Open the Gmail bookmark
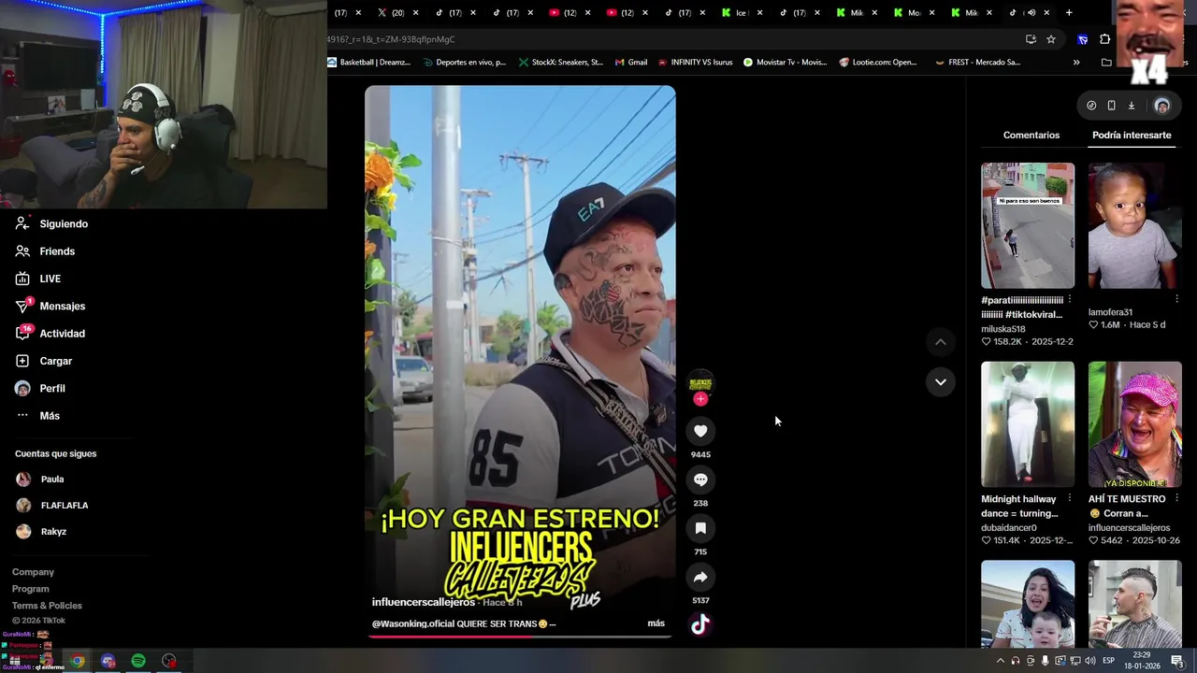This screenshot has height=673, width=1197. click(x=631, y=63)
